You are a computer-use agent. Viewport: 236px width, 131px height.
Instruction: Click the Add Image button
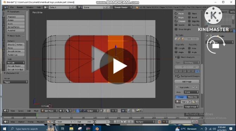click(x=187, y=81)
